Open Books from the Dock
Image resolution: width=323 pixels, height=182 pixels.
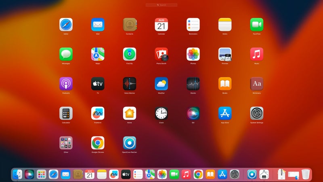tap(210, 175)
